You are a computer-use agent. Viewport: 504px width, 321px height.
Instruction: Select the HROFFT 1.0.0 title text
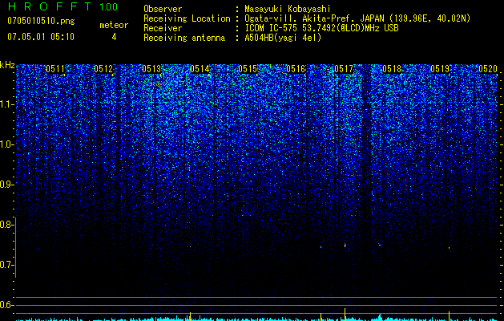pyautogui.click(x=62, y=6)
